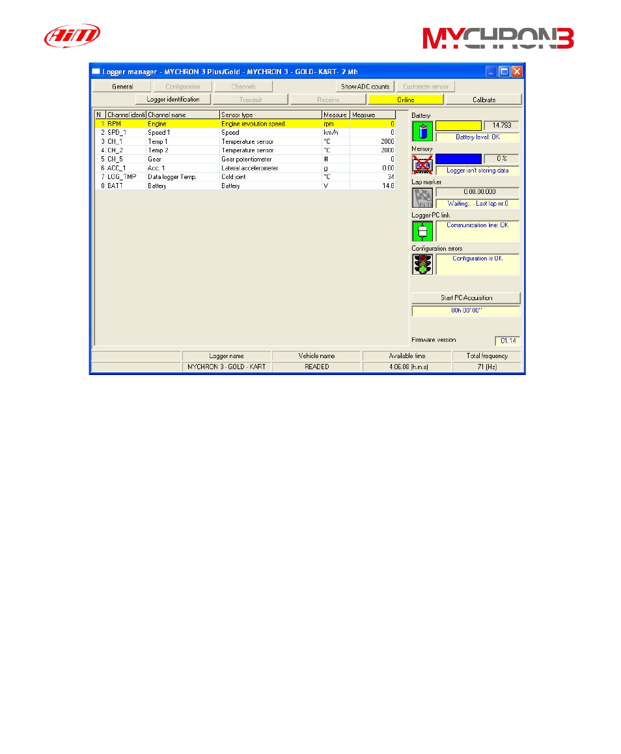Viewport: 621px width, 754px height.
Task: Select the CH_2 channel row
Action: pos(245,150)
